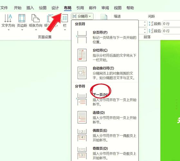Viewport: 180px width, 161px height.
Task: Expand the chevron under 文字方向
Action: 8,30
